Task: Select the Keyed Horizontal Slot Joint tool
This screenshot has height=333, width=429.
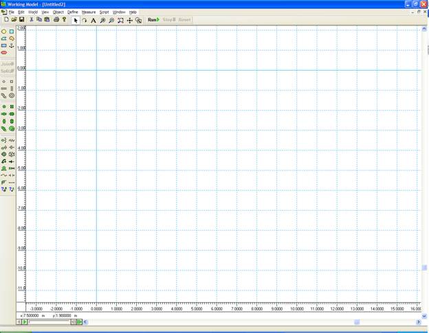Action: [x=12, y=114]
